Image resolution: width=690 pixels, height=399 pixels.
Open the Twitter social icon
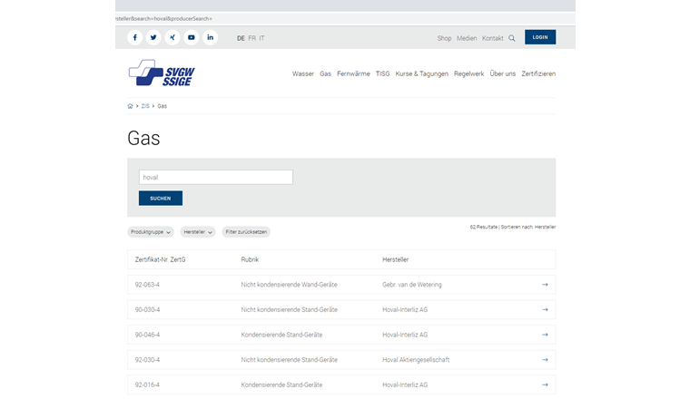coord(153,38)
